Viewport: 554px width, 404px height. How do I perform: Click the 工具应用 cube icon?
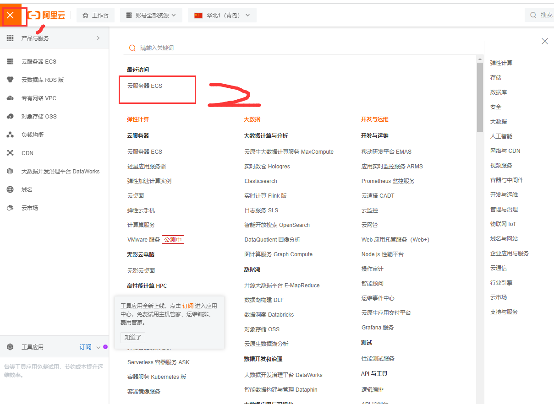tap(10, 347)
